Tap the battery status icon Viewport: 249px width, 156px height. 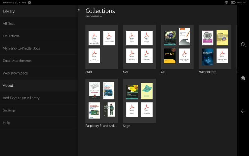coord(233,2)
